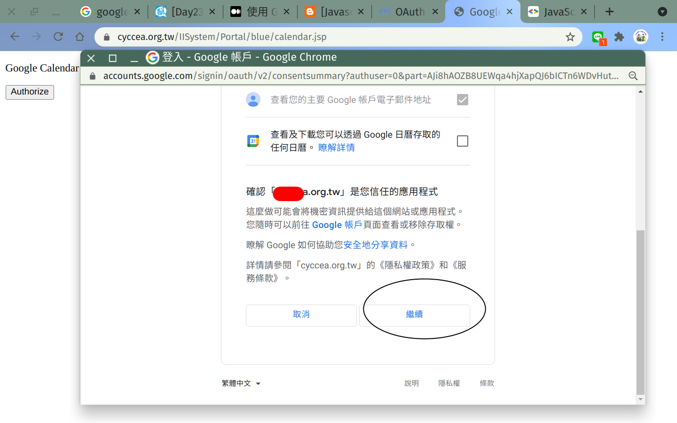Click the popup scrollbar up arrow
This screenshot has height=423, width=677.
[640, 92]
